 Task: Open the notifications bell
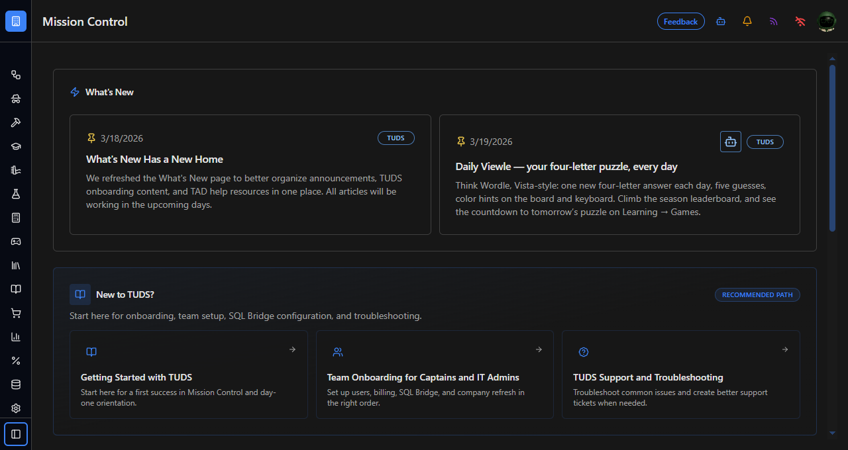pos(747,21)
